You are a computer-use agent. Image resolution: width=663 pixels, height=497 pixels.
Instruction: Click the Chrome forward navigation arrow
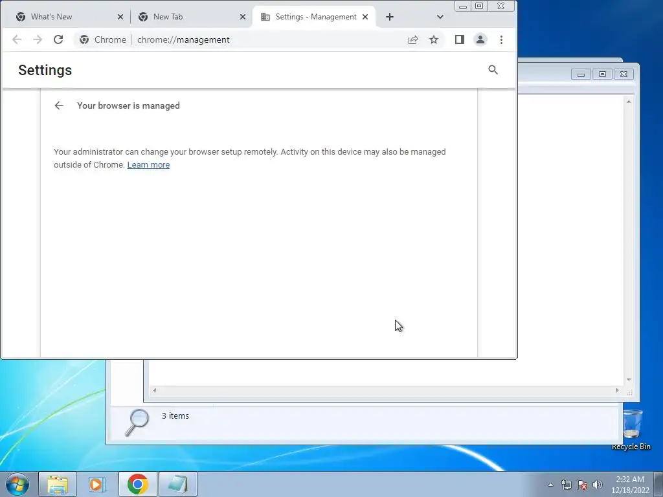click(38, 39)
